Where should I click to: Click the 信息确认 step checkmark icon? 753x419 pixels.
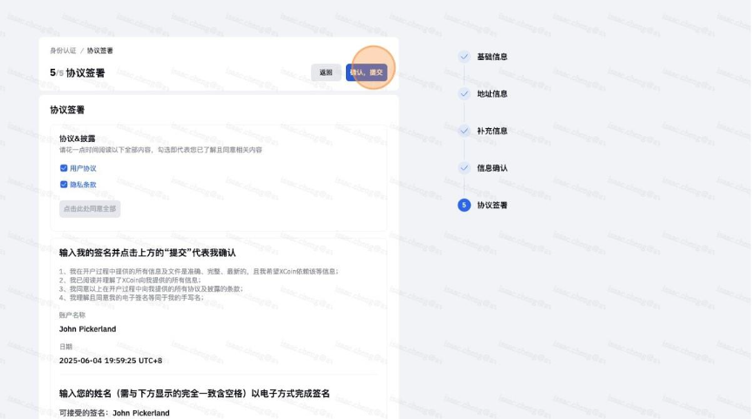464,167
